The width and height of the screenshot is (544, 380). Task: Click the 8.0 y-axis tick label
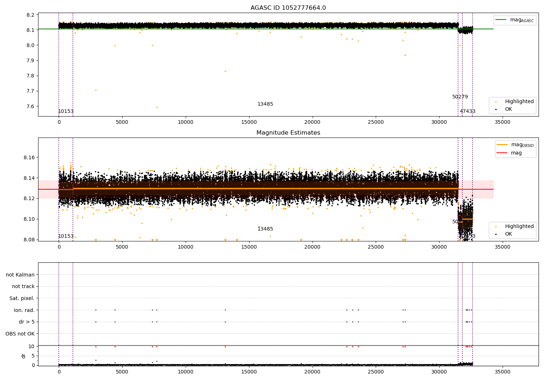31,45
